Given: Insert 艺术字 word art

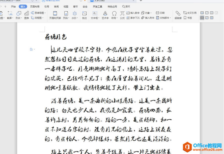Looking at the screenshot, I should tap(105, 15).
